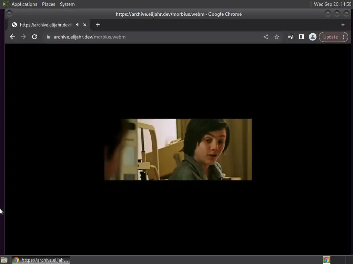The image size is (353, 264).
Task: Toggle the side panel icon
Action: (301, 37)
